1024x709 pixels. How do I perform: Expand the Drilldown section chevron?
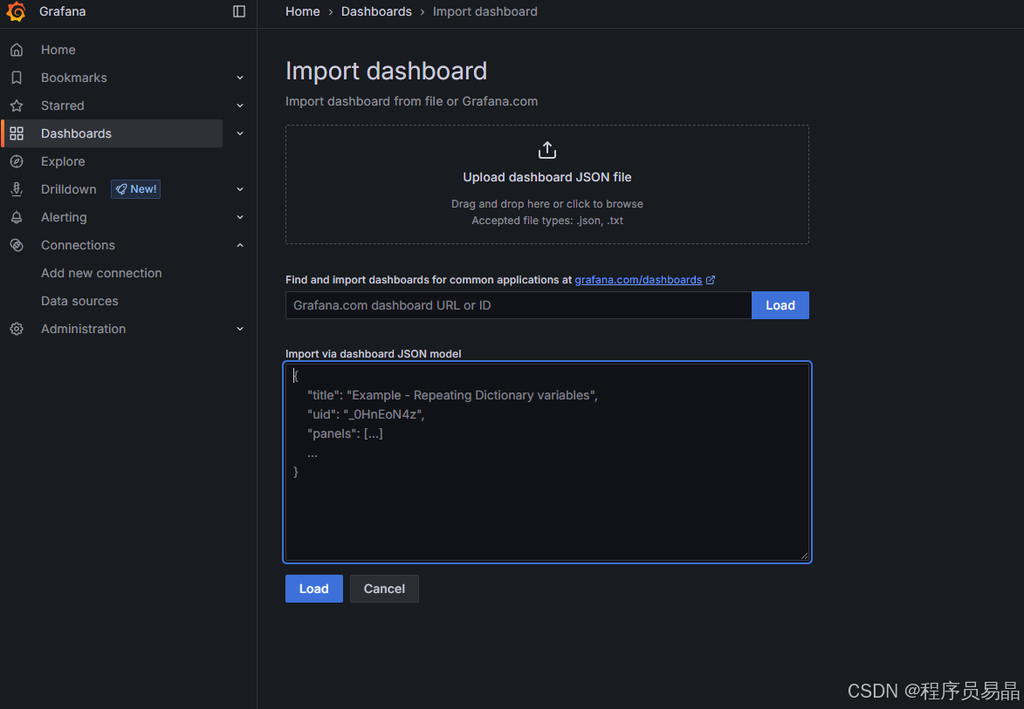point(240,189)
